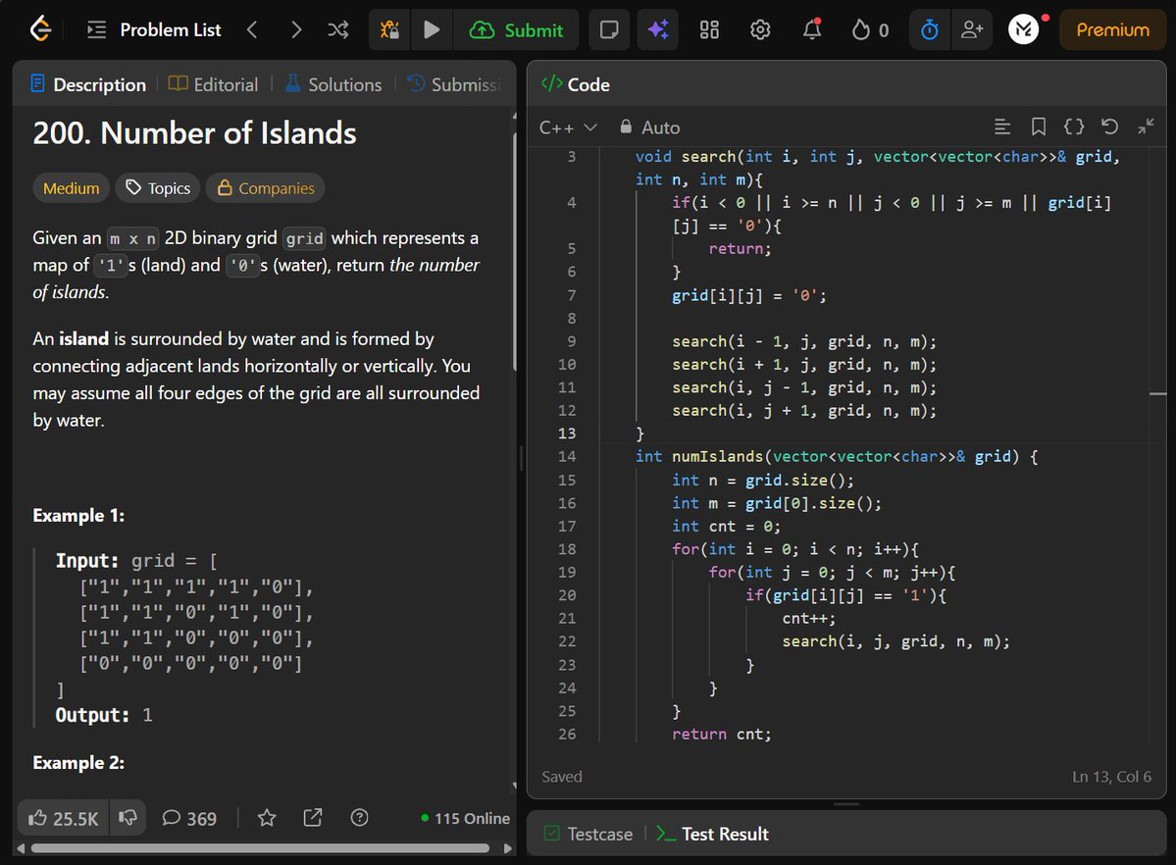Click the '115 Online' indicator

point(466,819)
